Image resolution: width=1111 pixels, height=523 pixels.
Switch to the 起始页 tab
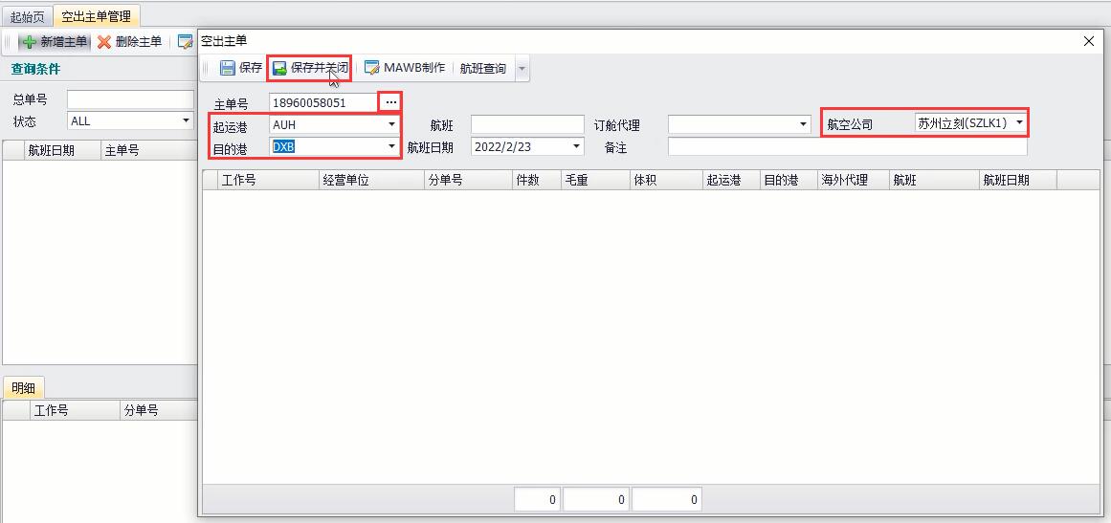point(27,16)
